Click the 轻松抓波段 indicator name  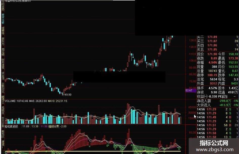[11, 126]
